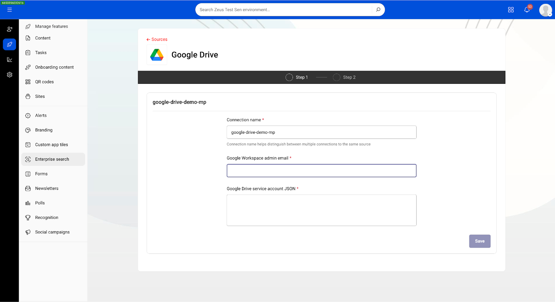Open the hamburger navigation menu
Screen dimensions: 555x302
coord(9,10)
